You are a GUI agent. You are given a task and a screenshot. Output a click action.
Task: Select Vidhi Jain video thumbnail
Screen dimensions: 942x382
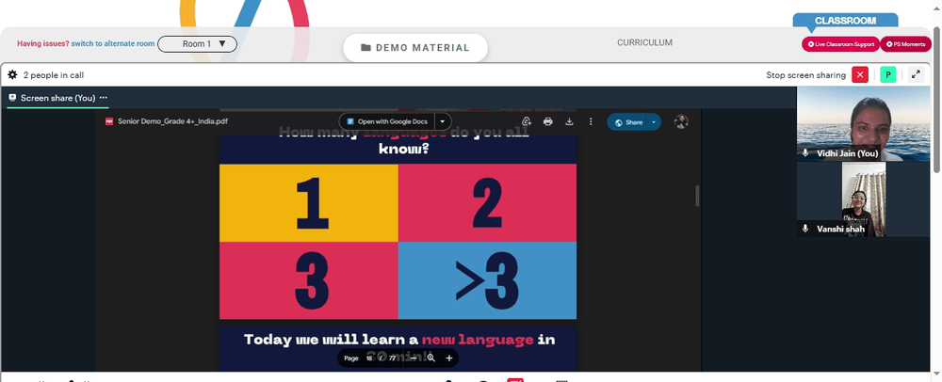863,124
